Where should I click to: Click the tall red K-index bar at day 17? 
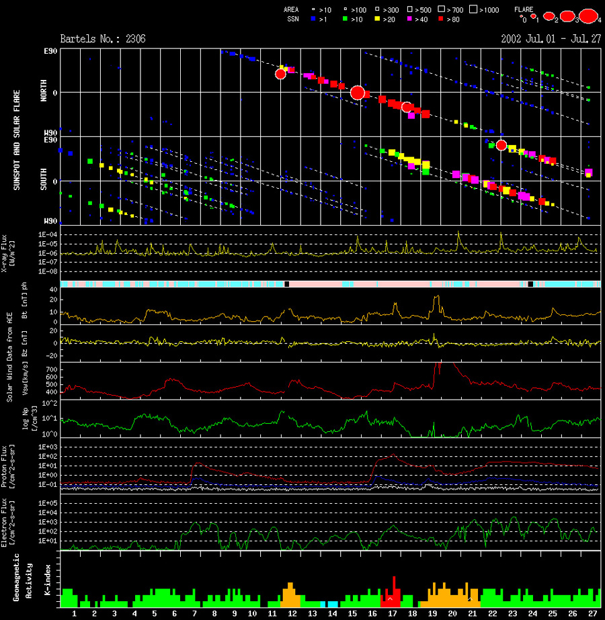point(394,592)
